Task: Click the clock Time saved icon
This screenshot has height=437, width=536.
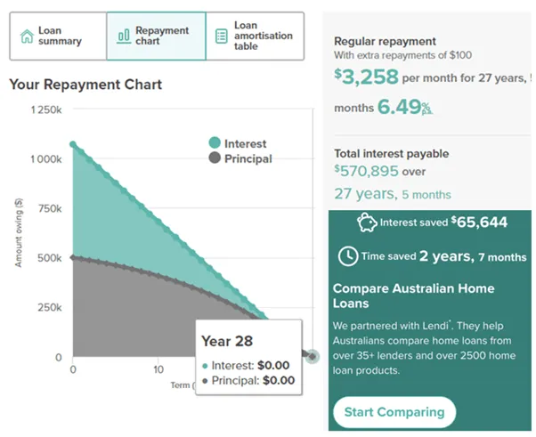Action: coord(348,256)
